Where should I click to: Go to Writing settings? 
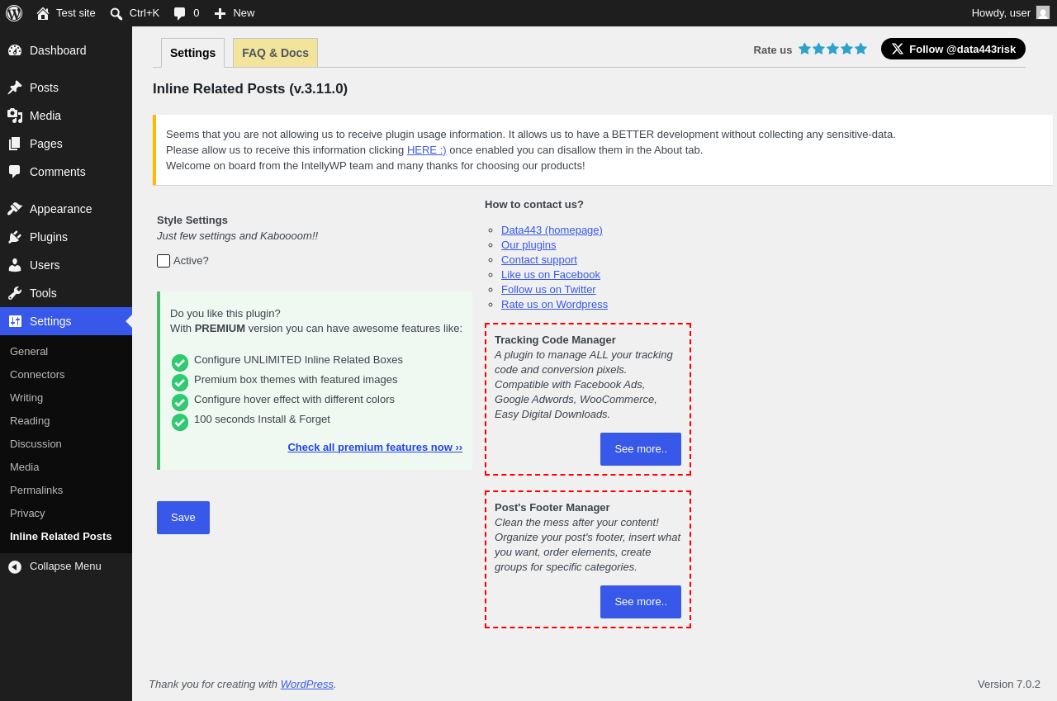[x=26, y=398]
